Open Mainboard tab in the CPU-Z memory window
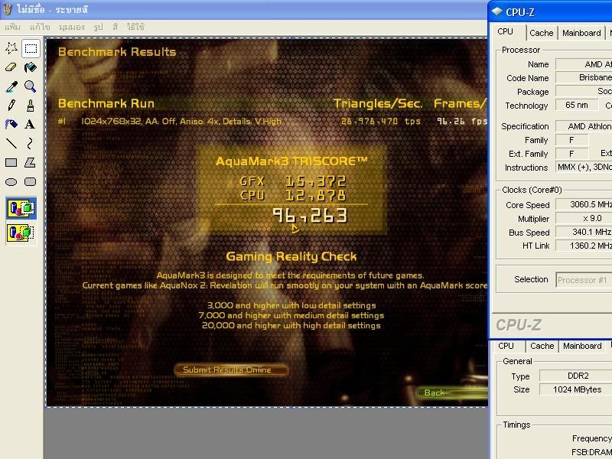This screenshot has width=612, height=459. 582,346
